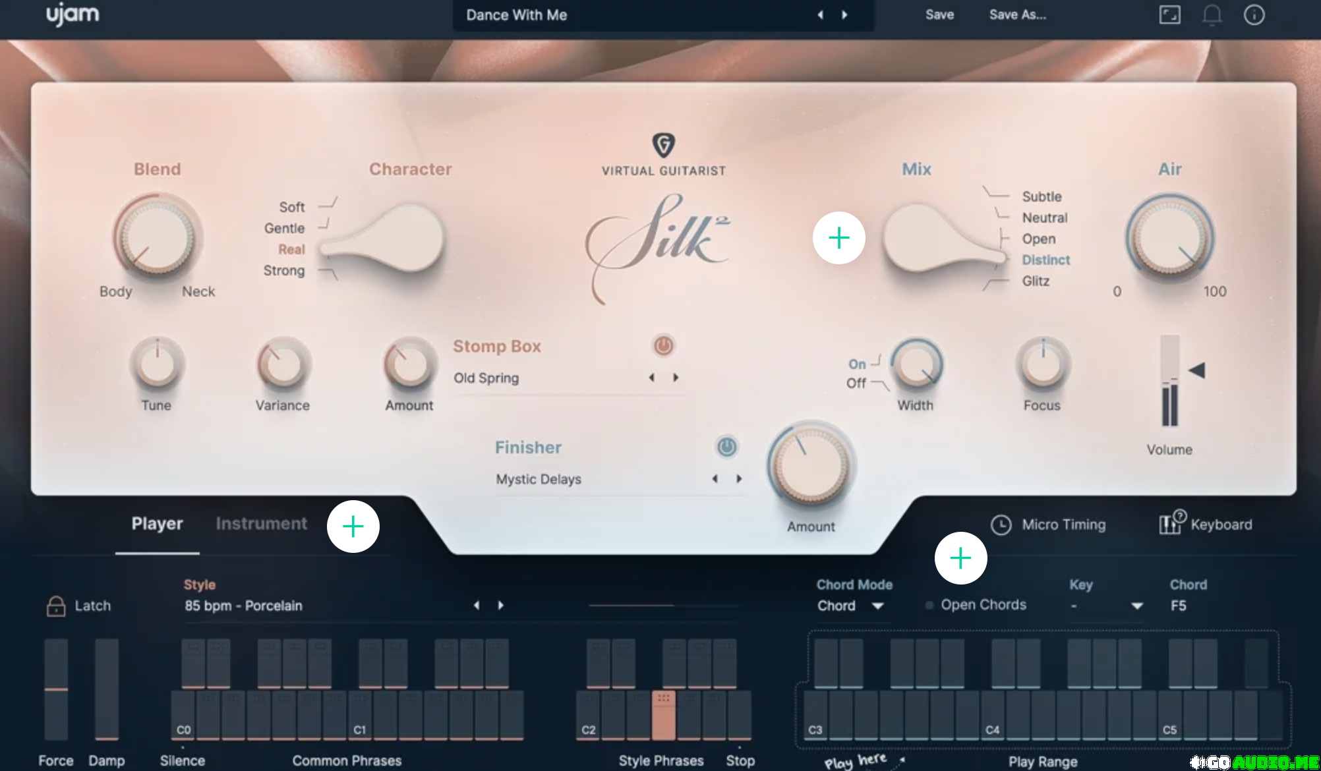Click the Save As... button
Screen dimensions: 1321x771
[1018, 14]
